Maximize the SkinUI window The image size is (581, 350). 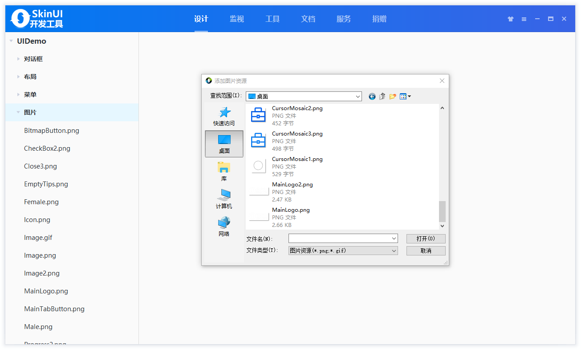[551, 19]
